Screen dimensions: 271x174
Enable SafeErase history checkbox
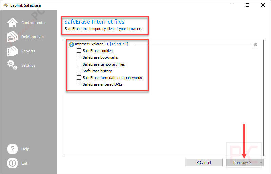click(79, 71)
